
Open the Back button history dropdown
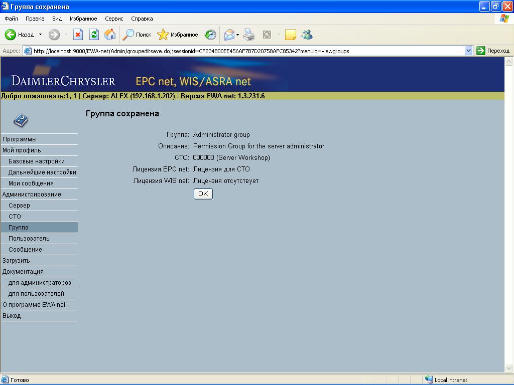coord(40,35)
